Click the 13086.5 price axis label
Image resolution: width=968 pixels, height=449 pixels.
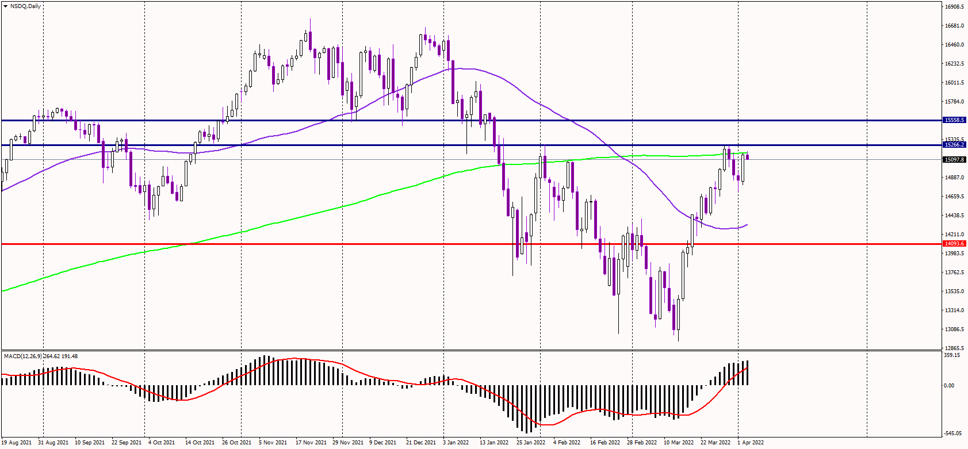(954, 329)
